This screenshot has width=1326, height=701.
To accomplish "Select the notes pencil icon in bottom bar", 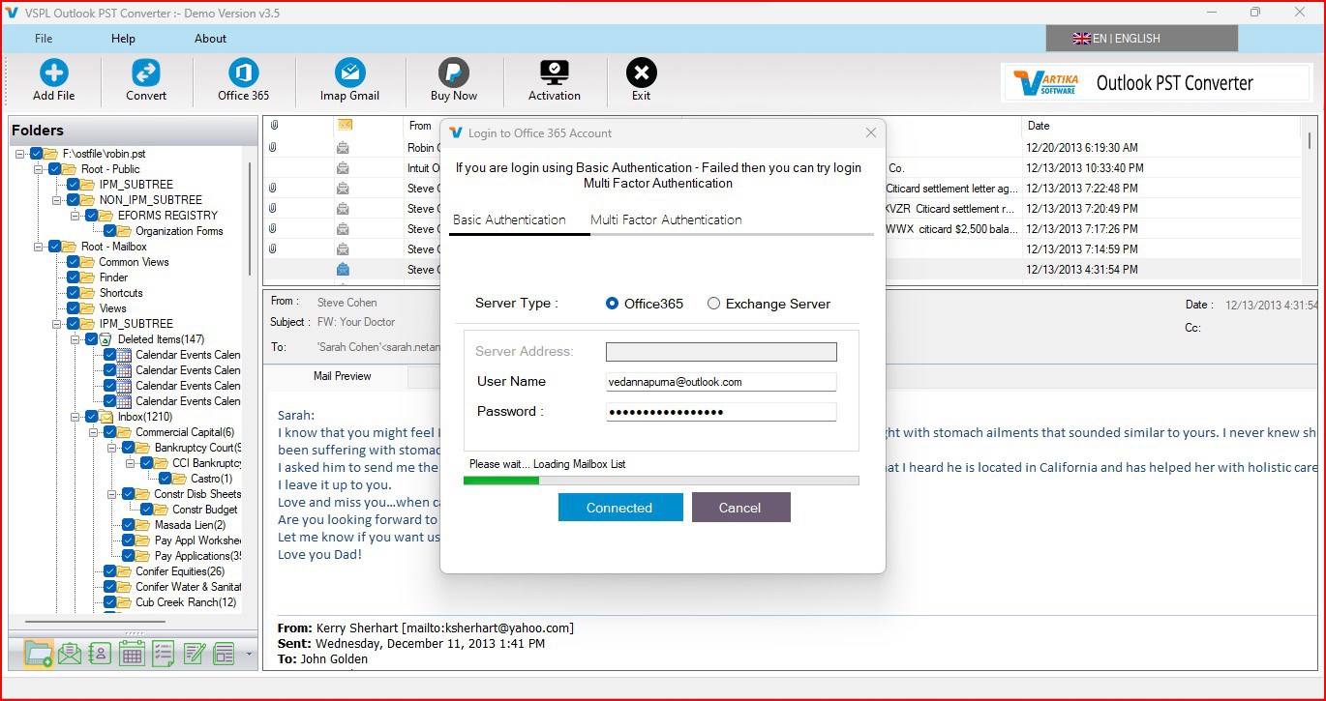I will (194, 654).
